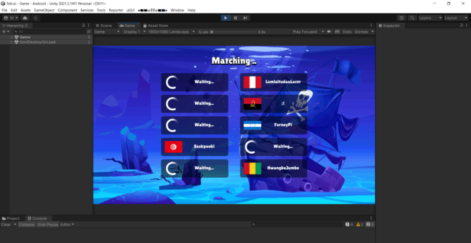Viewport: 471px width, 243px height.
Task: Open the Reporter menu
Action: click(x=116, y=10)
